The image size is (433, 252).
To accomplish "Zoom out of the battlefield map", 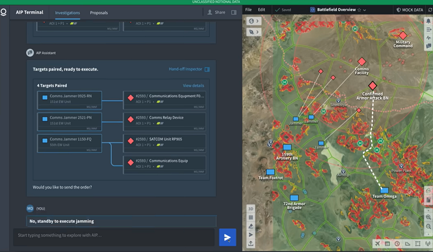I will [428, 226].
